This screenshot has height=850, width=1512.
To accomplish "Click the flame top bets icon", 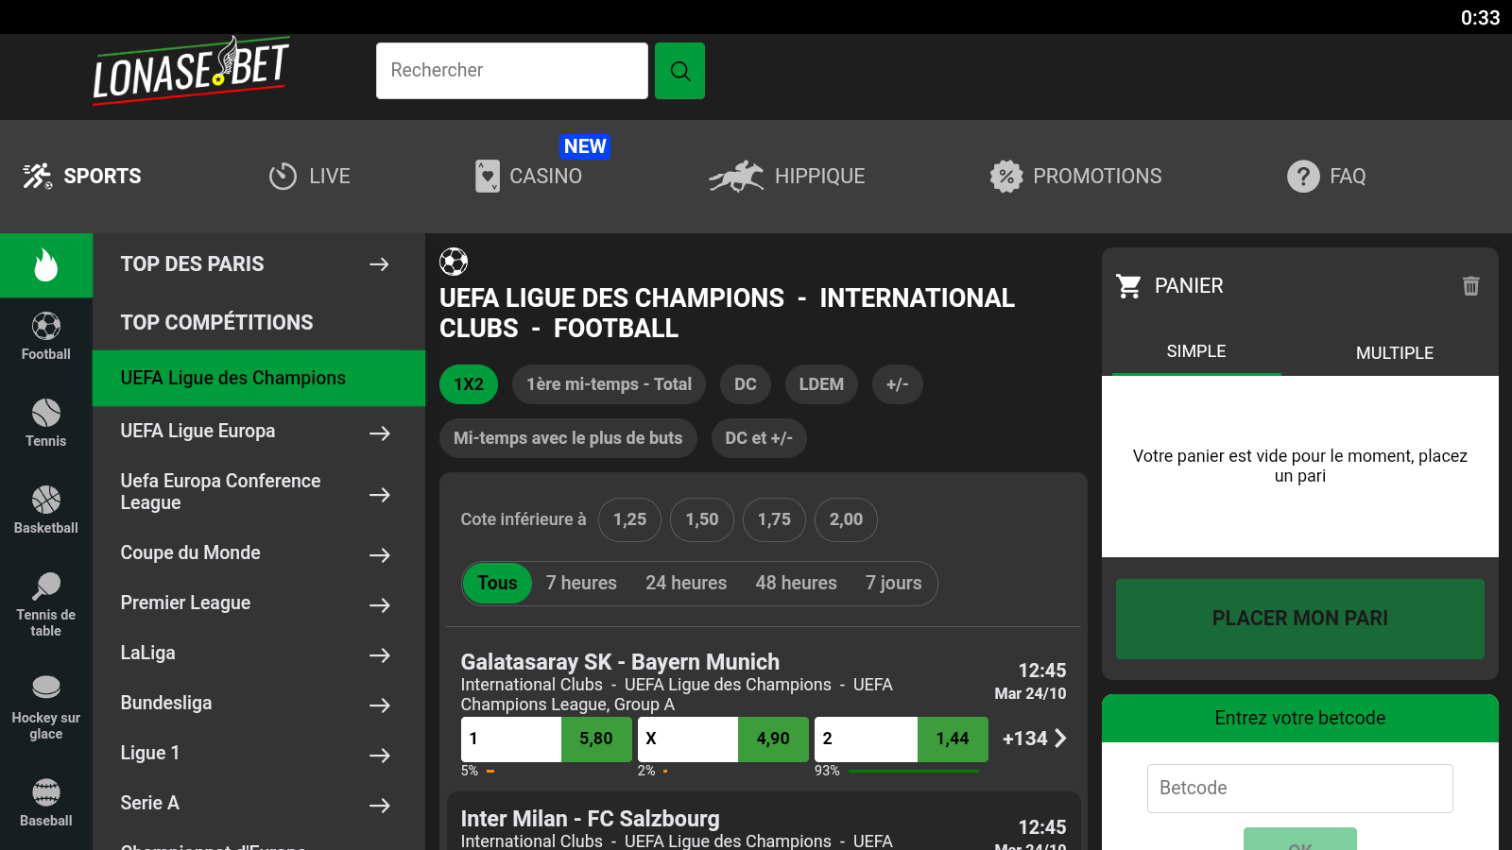I will [46, 265].
